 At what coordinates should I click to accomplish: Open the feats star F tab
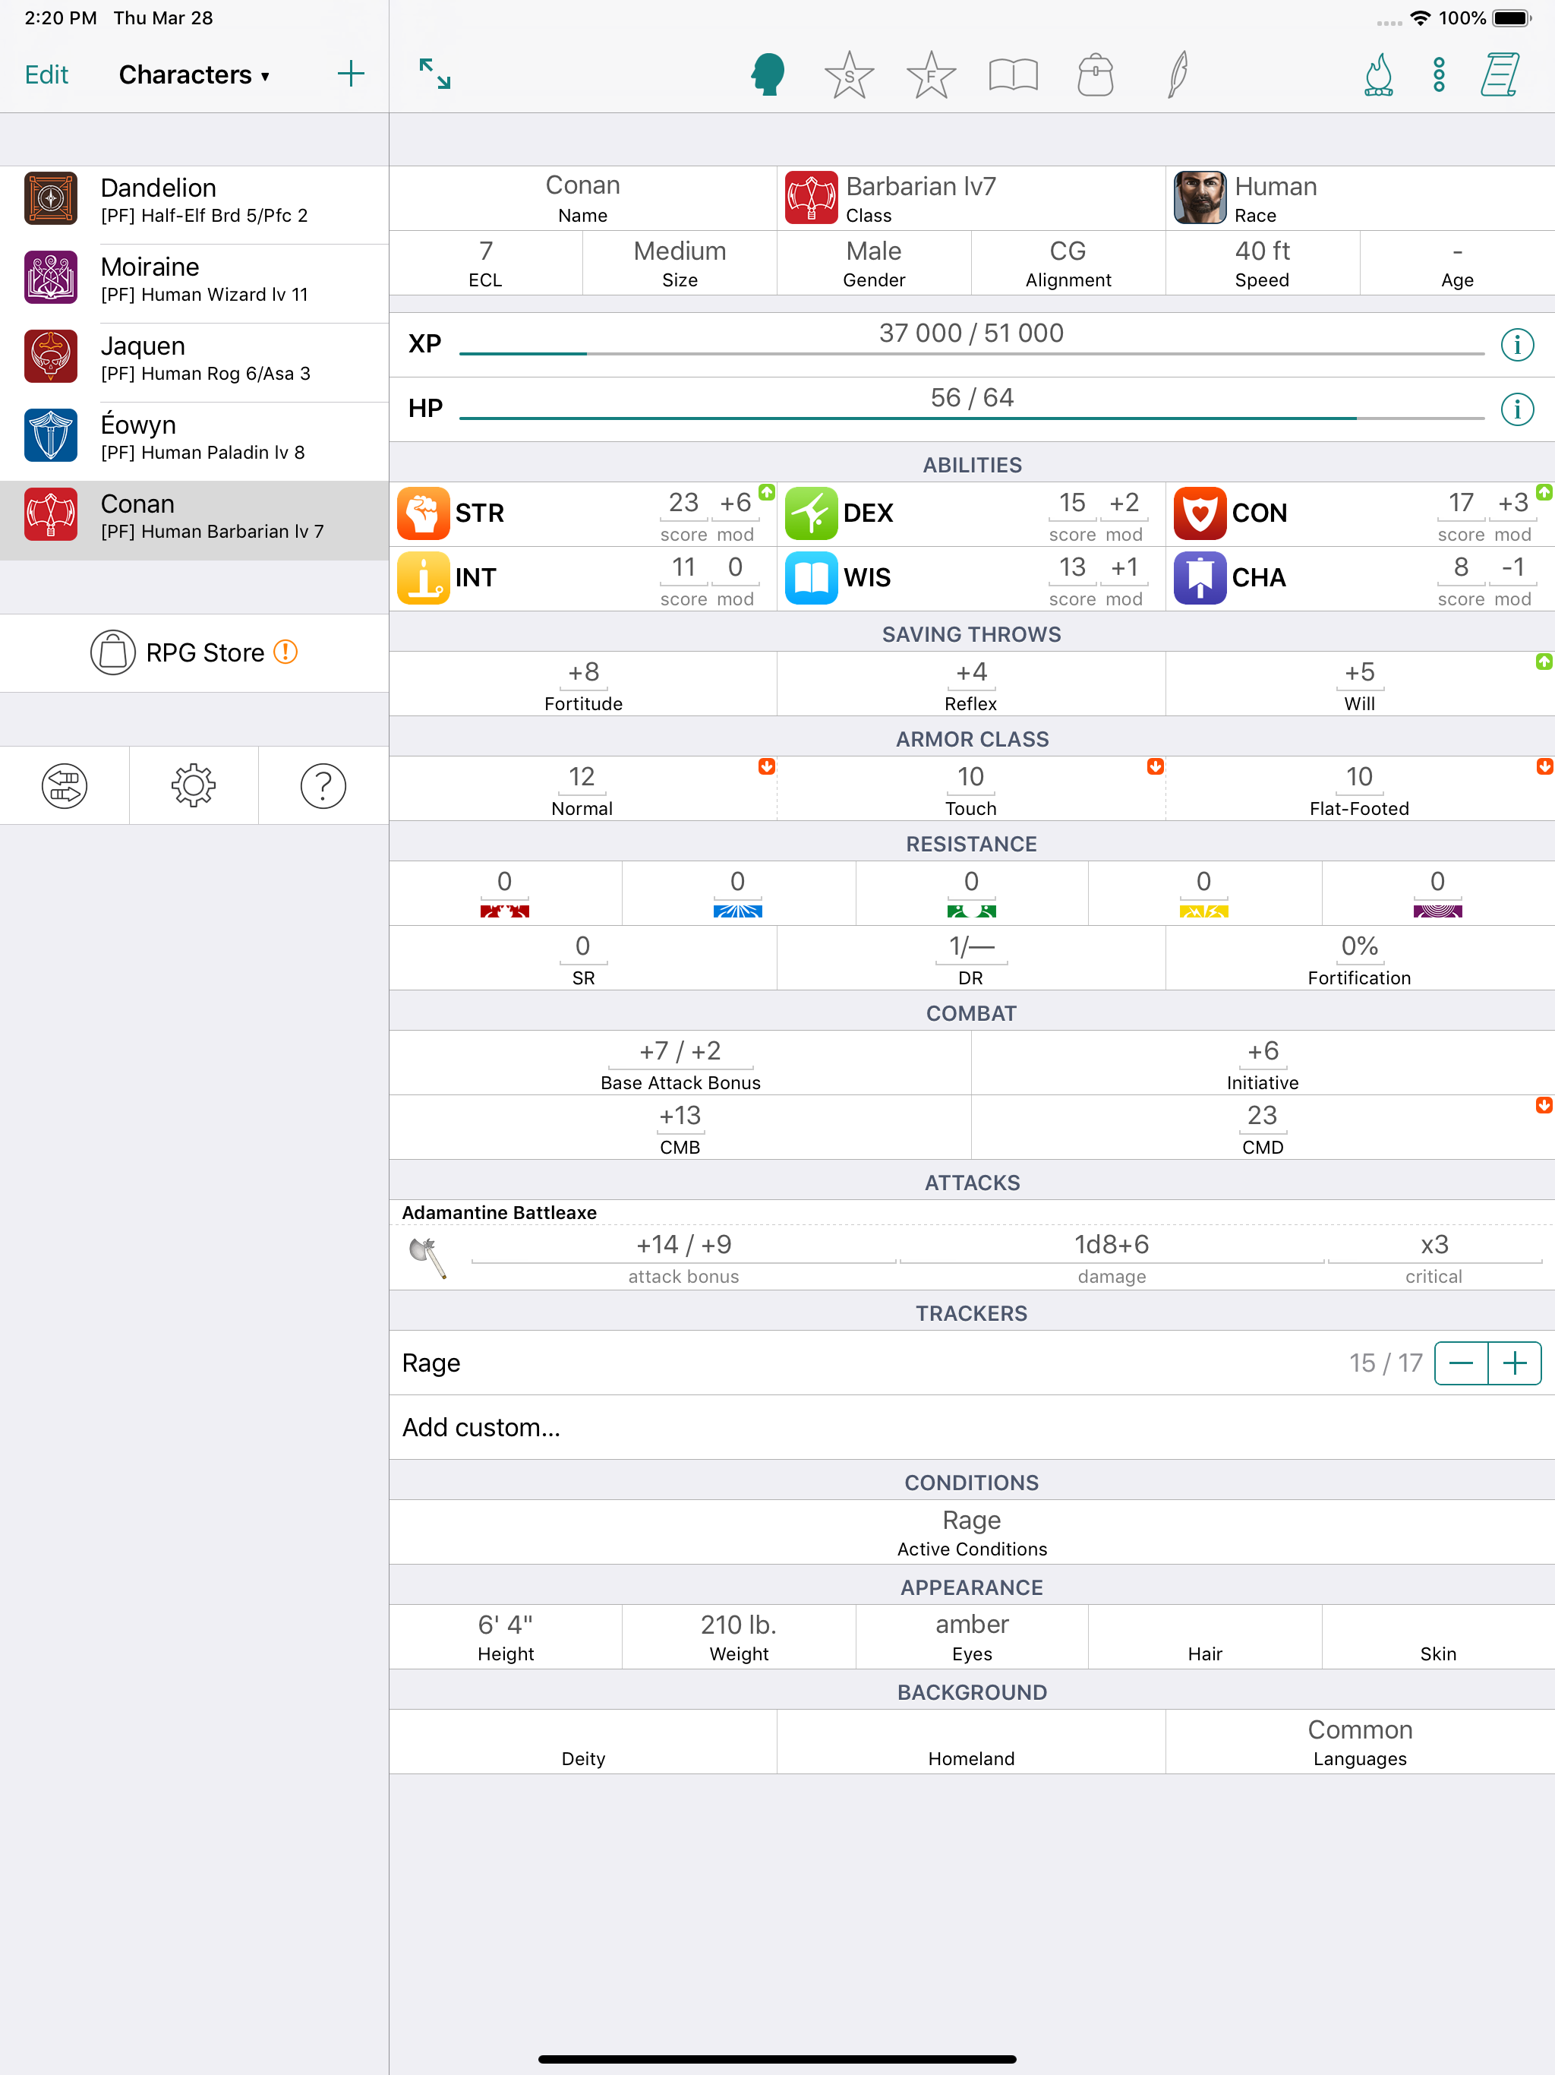click(x=930, y=74)
